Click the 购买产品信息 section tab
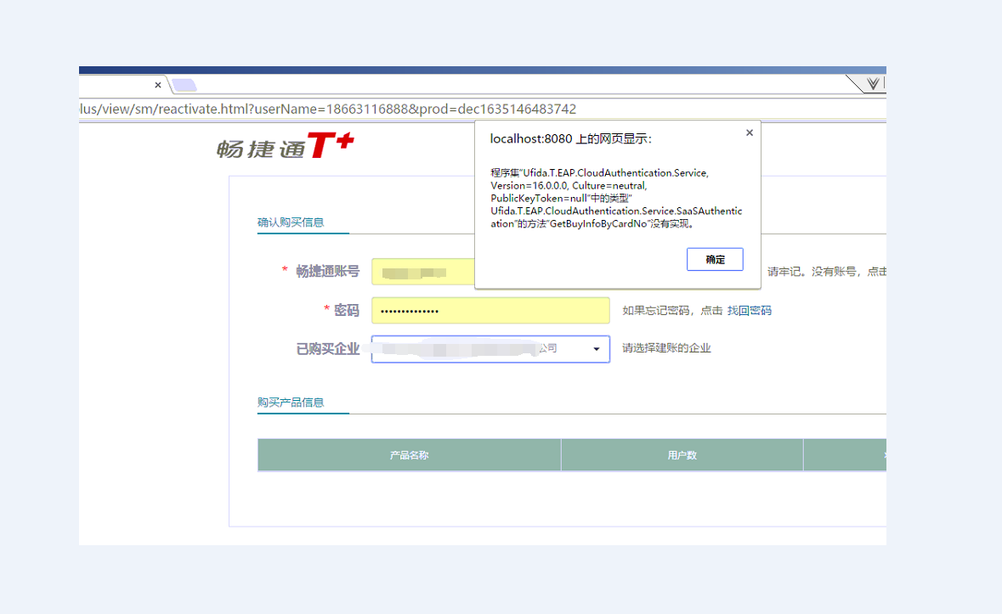The image size is (1002, 614). click(291, 402)
